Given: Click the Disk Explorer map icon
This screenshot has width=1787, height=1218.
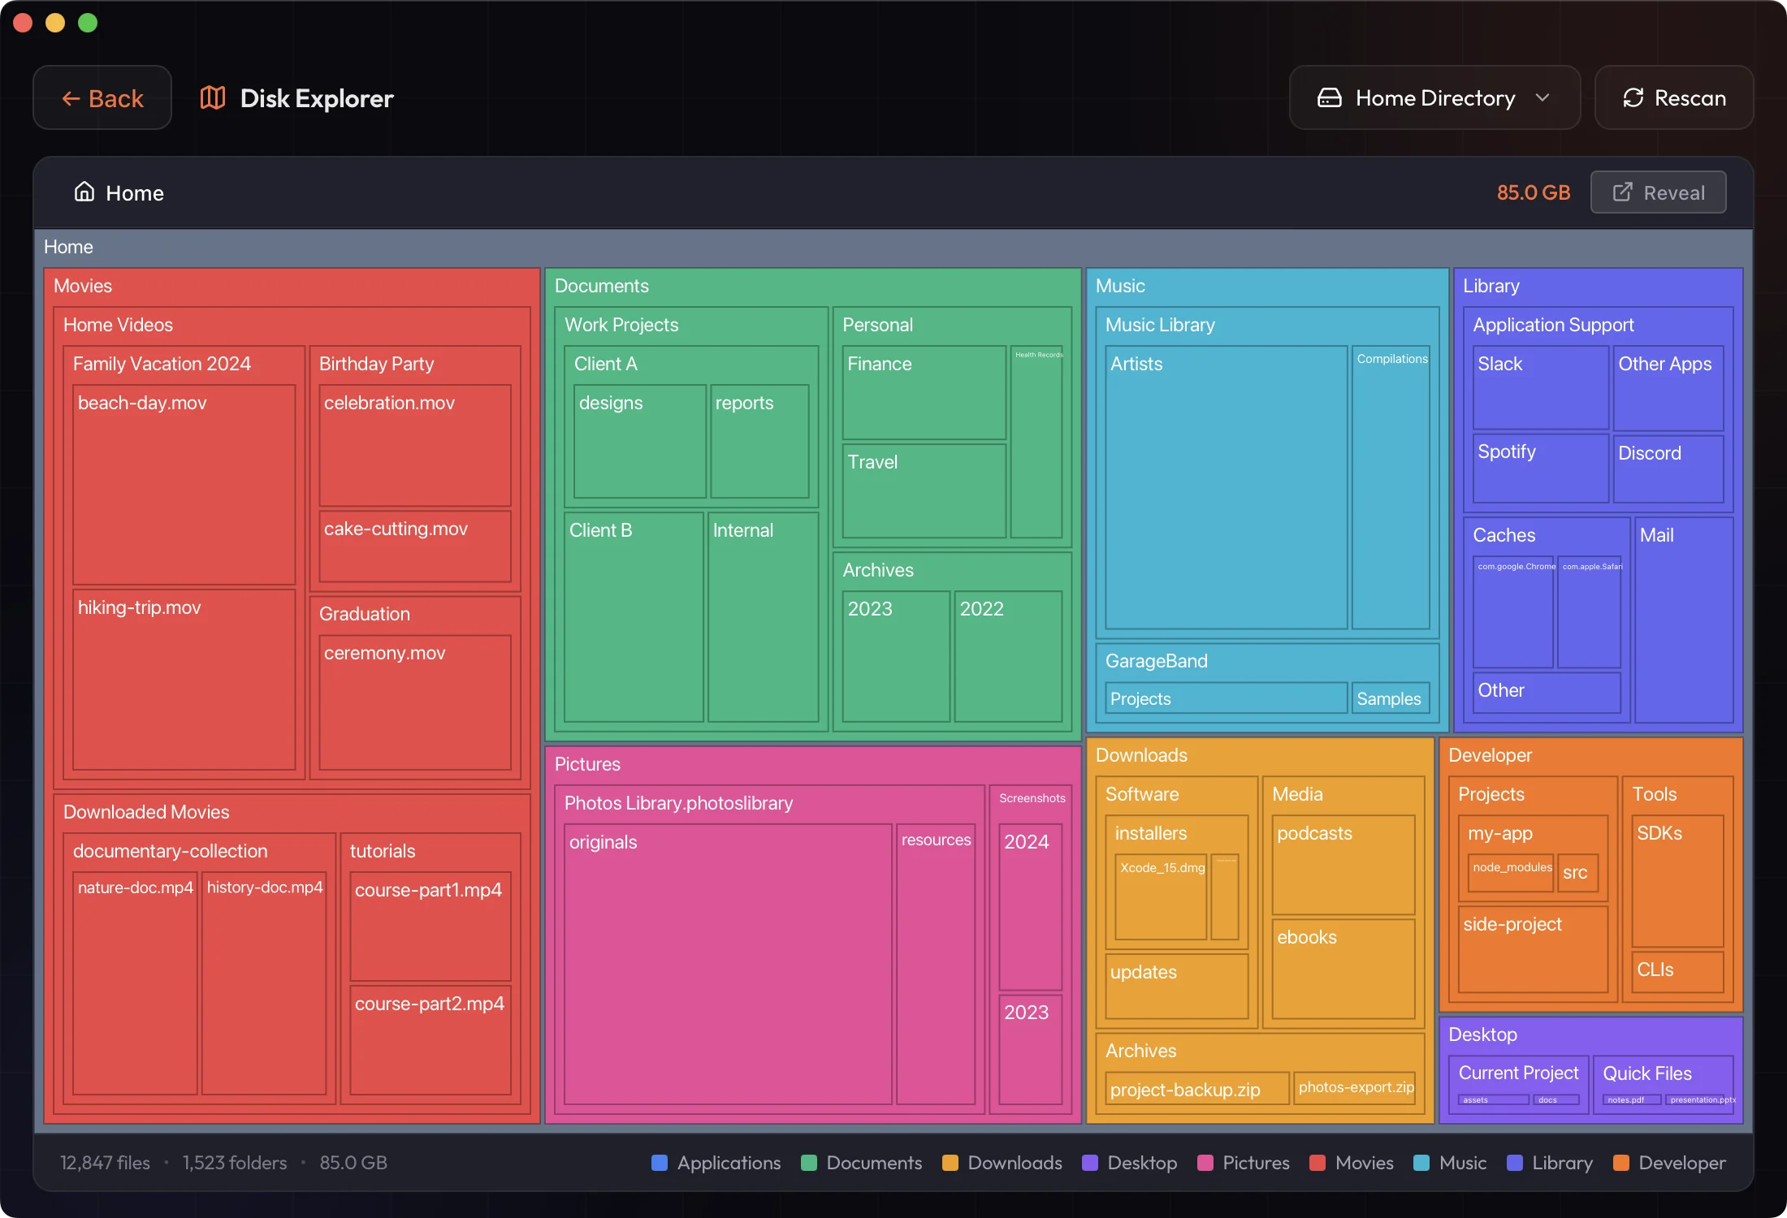Looking at the screenshot, I should [213, 97].
